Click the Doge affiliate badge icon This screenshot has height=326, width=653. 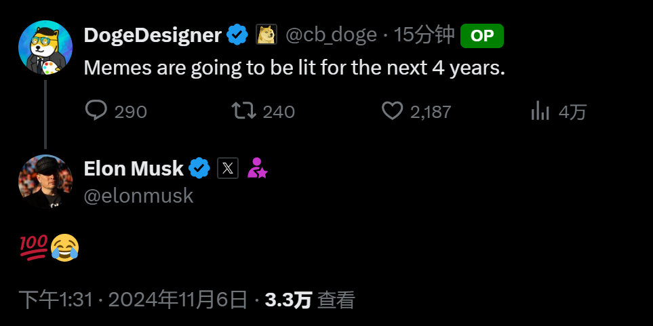[266, 35]
